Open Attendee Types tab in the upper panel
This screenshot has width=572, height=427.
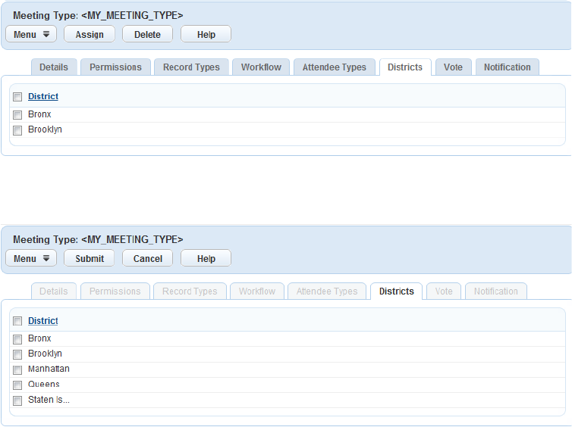[335, 67]
